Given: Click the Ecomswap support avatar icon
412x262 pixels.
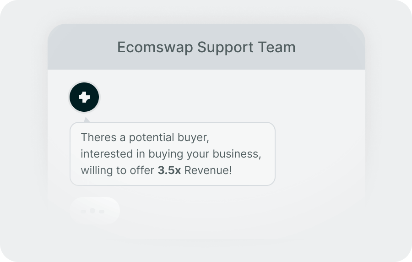Looking at the screenshot, I should pos(84,97).
